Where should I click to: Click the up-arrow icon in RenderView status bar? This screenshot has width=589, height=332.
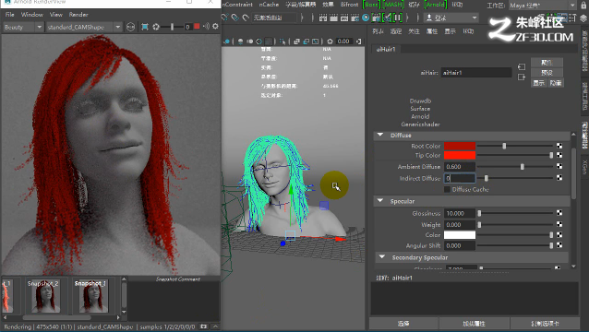click(x=215, y=326)
